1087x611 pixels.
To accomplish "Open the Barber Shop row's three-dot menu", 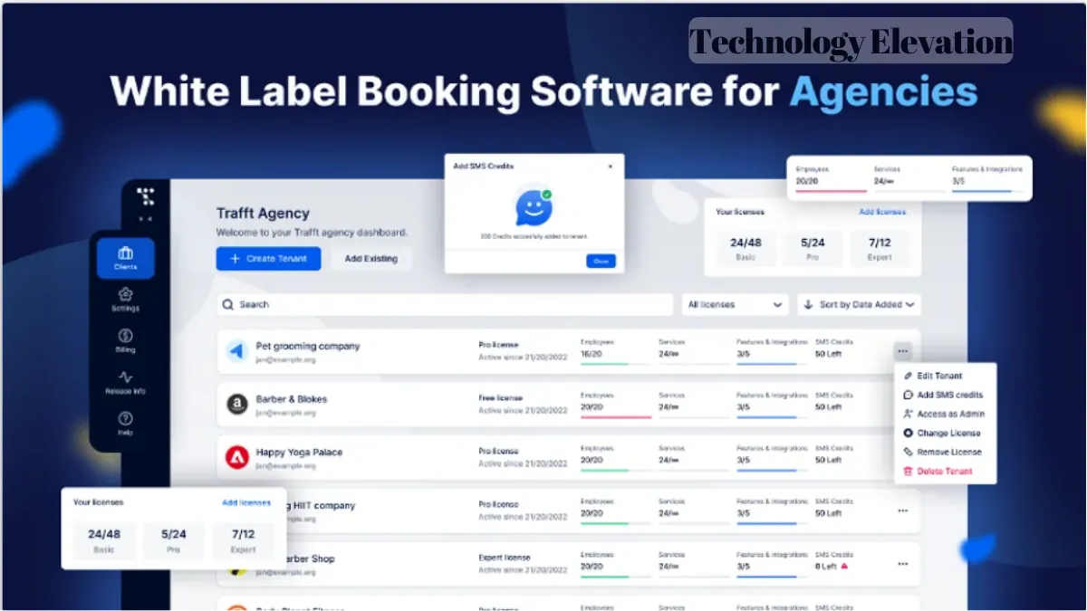I will pos(903,564).
